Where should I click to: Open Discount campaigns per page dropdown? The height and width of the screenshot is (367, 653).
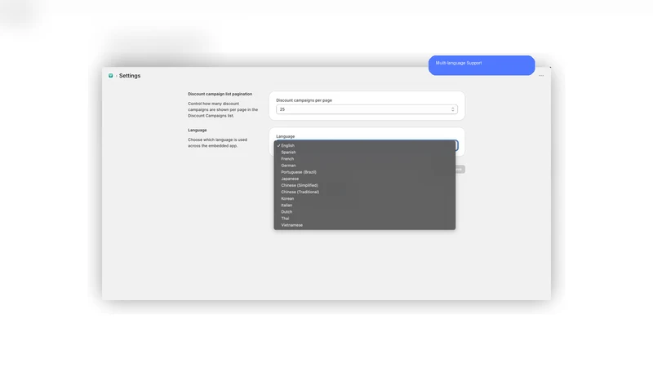366,109
